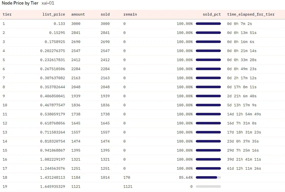Click the full tier 1 progress bar
This screenshot has width=285, height=192.
pos(208,24)
